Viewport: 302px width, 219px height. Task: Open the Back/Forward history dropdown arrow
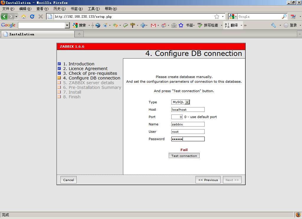point(17,16)
